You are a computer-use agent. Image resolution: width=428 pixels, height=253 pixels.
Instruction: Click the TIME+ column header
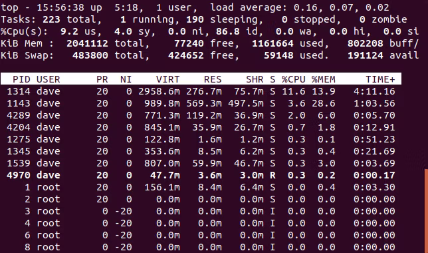pyautogui.click(x=380, y=79)
